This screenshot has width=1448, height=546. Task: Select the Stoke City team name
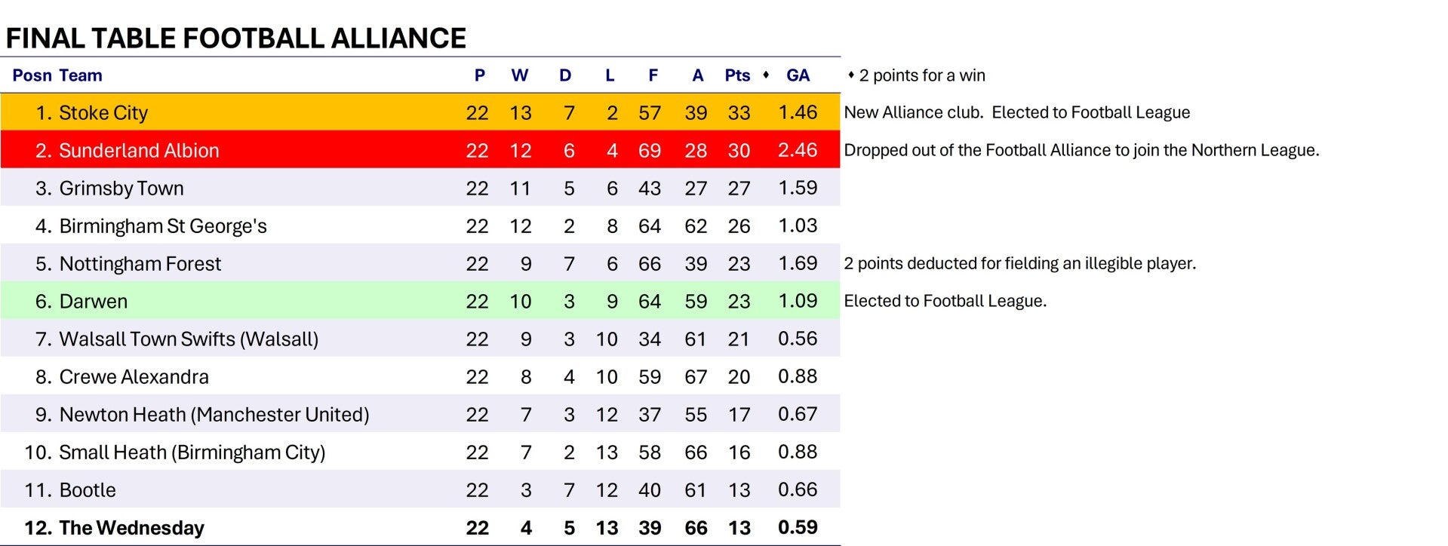[103, 113]
